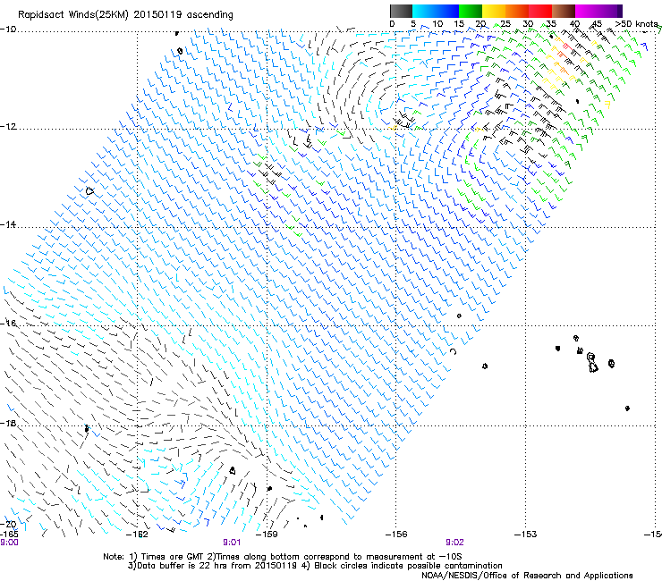Click the NOAA/NESDIS Office of Research credit
Viewport: 662px width, 581px height.
pyautogui.click(x=527, y=576)
